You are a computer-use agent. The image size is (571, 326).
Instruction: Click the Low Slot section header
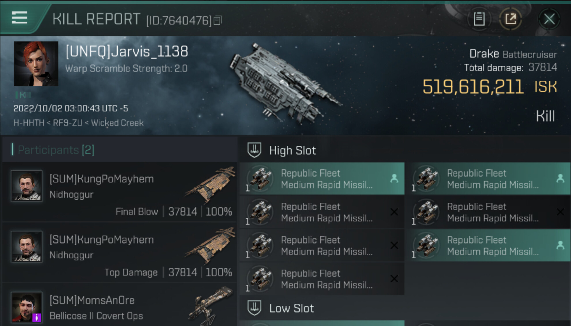(291, 308)
